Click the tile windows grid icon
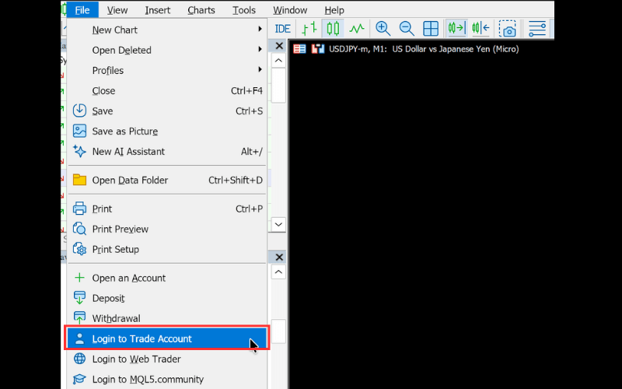The height and width of the screenshot is (389, 622). 431,29
